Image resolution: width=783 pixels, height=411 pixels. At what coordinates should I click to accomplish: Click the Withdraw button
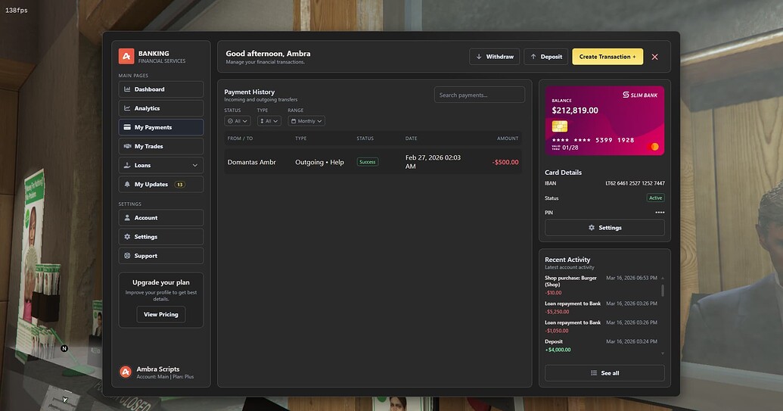point(494,57)
